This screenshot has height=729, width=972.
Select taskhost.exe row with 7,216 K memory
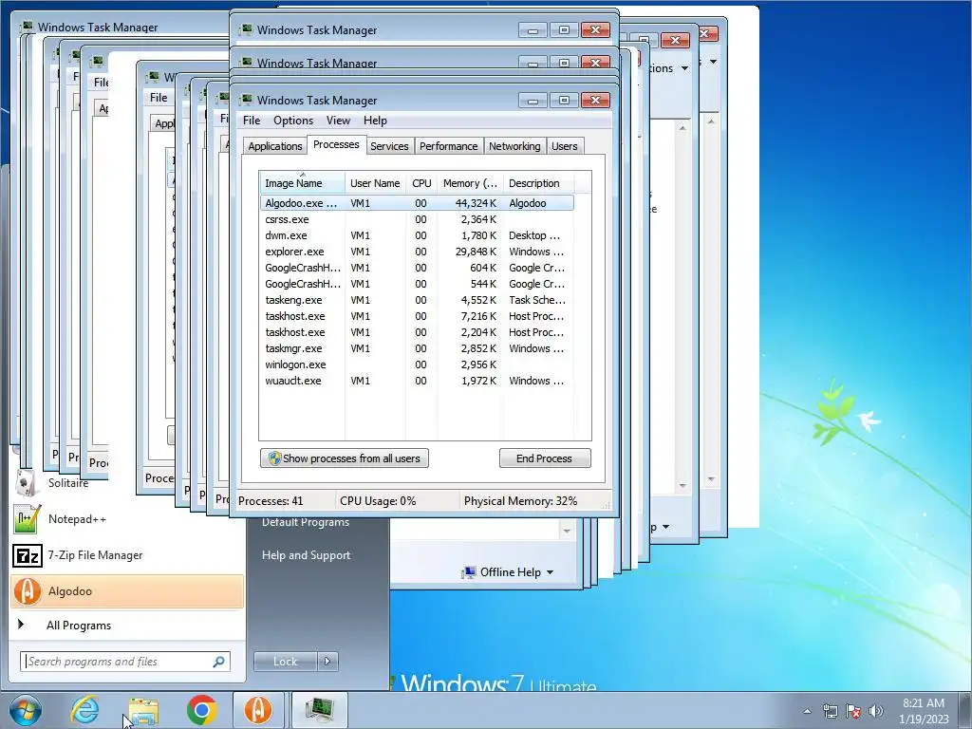click(417, 316)
